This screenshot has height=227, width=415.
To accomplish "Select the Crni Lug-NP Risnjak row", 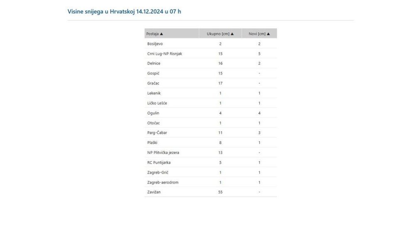I will [211, 54].
